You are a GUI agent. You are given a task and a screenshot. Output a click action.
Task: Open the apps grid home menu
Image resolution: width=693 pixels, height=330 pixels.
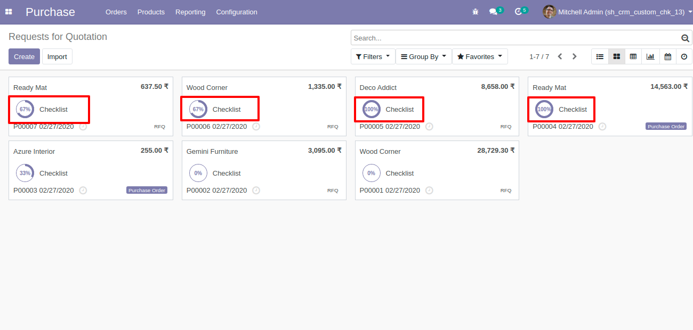(x=9, y=12)
